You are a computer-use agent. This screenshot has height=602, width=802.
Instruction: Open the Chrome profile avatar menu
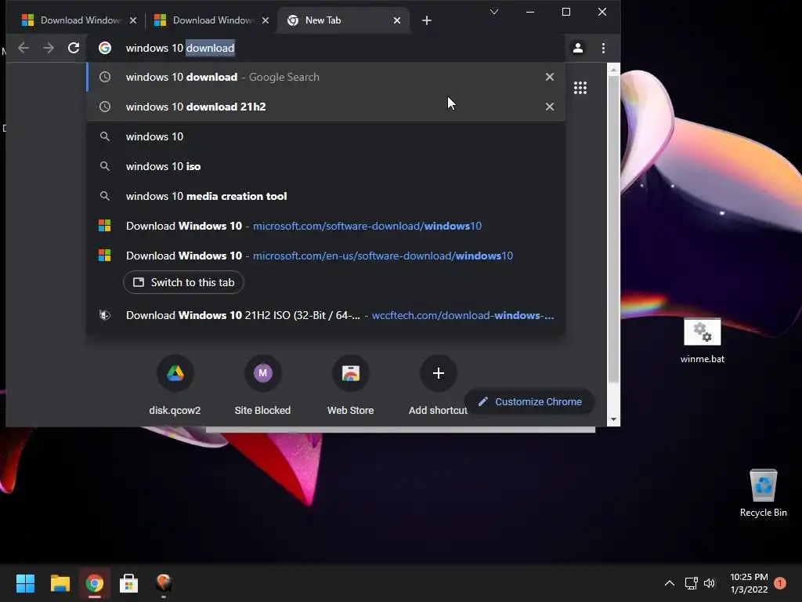(x=578, y=48)
